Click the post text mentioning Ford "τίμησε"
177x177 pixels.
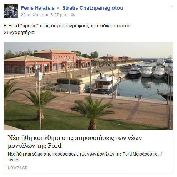tap(67, 26)
